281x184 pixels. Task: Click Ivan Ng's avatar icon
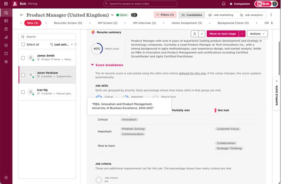[x=31, y=92]
